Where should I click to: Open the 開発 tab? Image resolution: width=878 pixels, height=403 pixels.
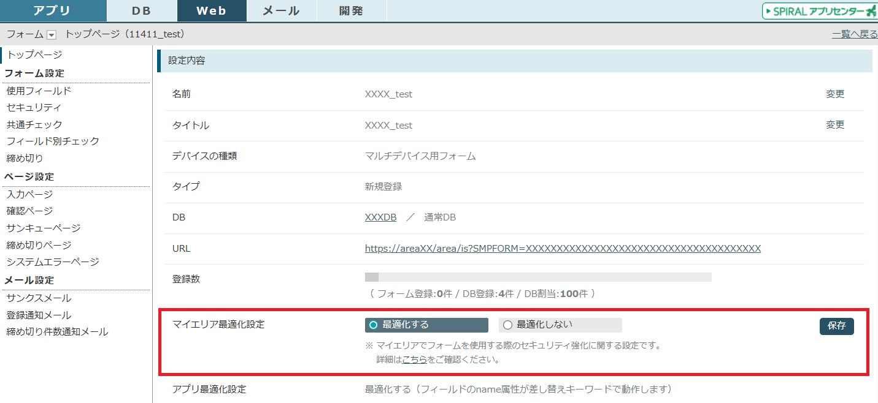coord(352,11)
